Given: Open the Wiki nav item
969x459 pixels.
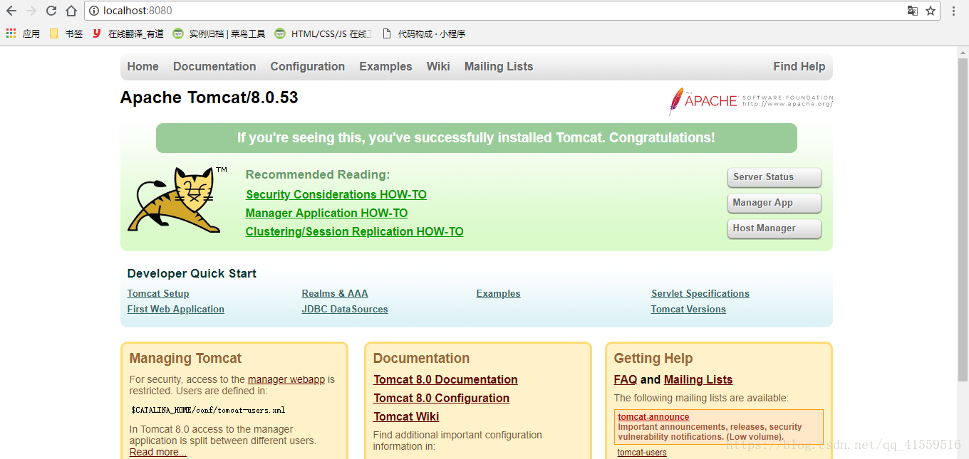Looking at the screenshot, I should (x=438, y=67).
